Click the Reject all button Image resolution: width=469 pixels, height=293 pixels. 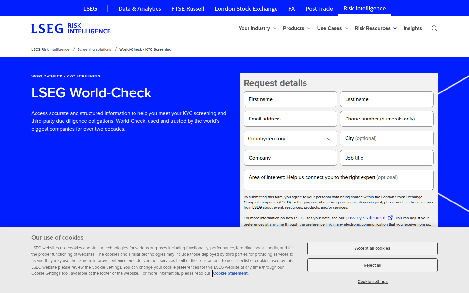coord(373,265)
